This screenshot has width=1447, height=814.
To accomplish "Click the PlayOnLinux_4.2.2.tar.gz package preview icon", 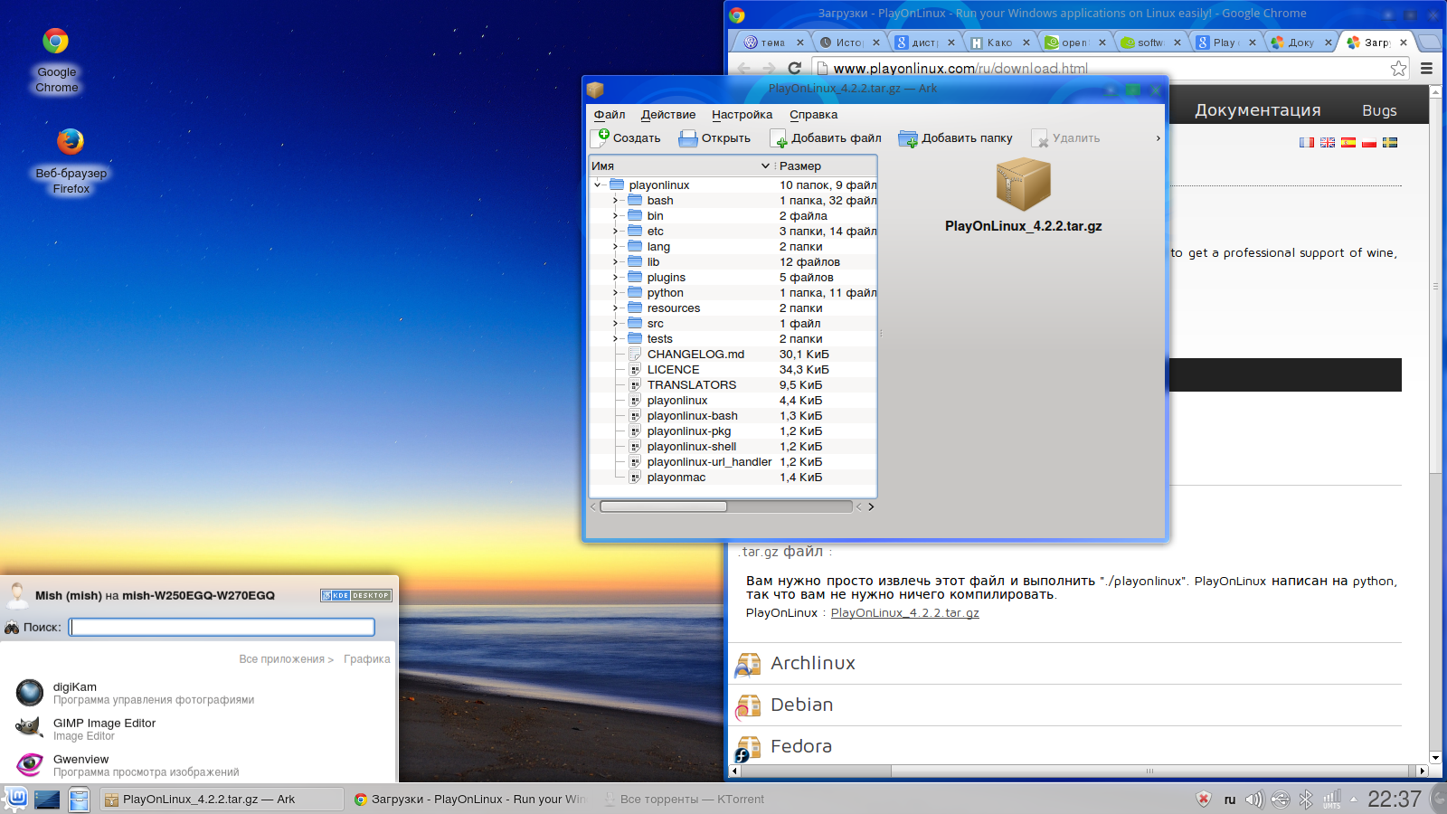I will pyautogui.click(x=1023, y=184).
